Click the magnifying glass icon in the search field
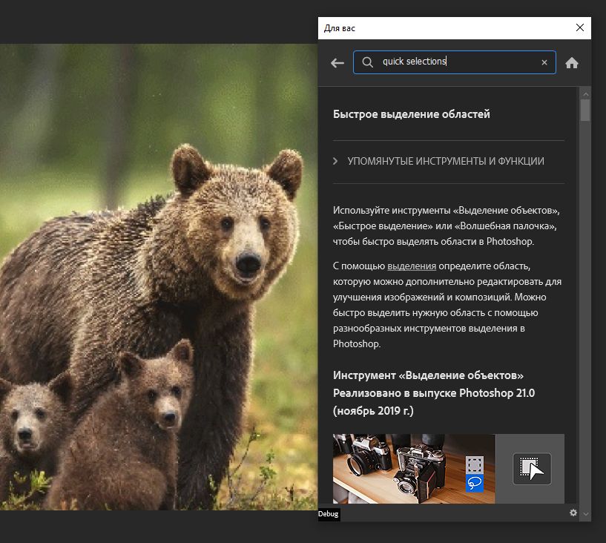 pos(366,62)
